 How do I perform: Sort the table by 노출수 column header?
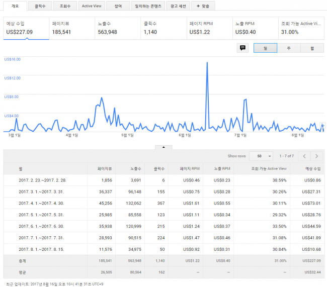[x=129, y=169]
